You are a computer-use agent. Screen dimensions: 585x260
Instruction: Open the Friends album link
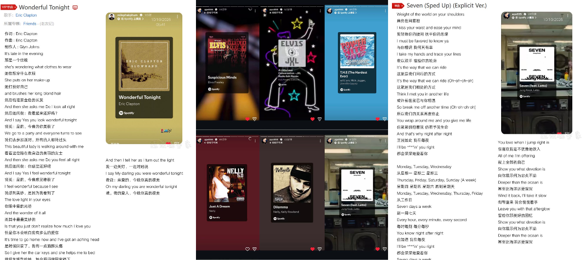tap(30, 23)
